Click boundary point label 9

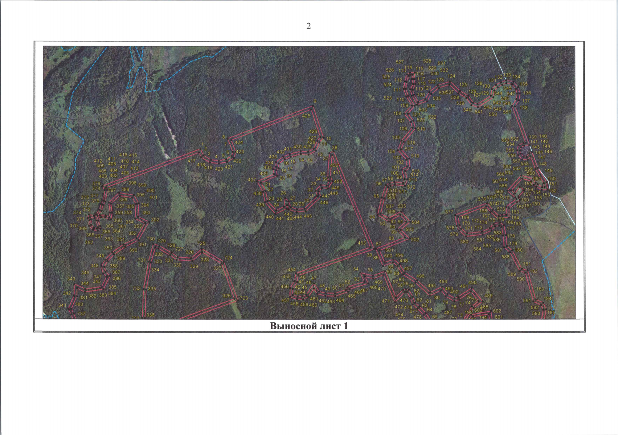click(315, 101)
